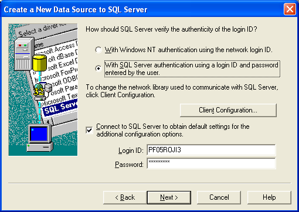Screen dimensions: 299x212
Task: Focus the Login ID text field
Action: coord(211,150)
